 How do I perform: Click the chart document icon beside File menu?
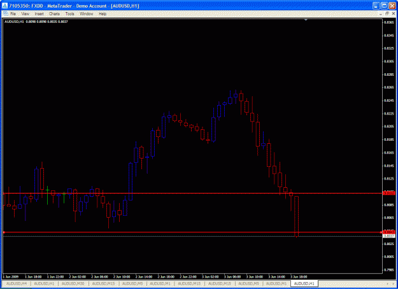click(5, 13)
